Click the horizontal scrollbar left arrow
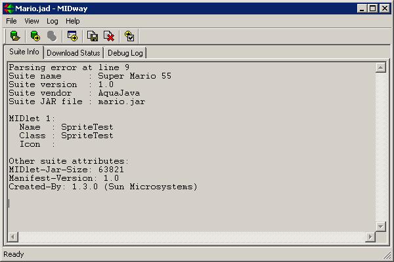 click(x=13, y=236)
